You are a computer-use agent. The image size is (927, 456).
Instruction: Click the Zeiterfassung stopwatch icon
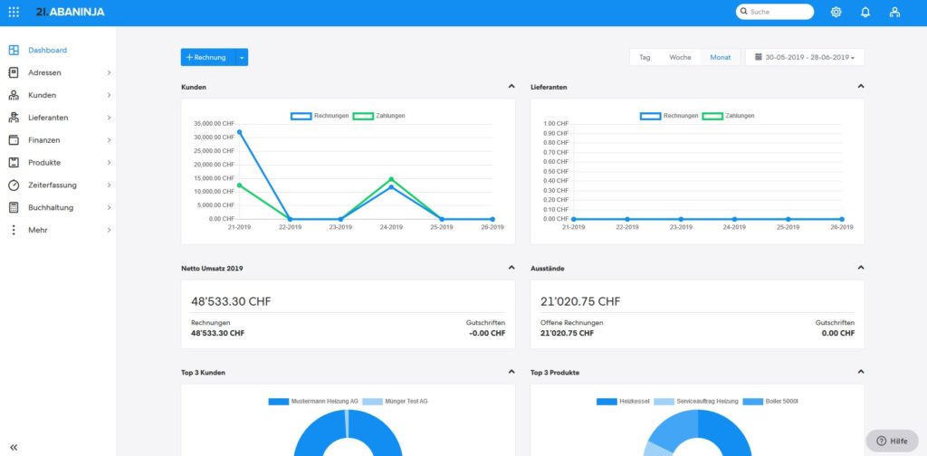tap(14, 185)
